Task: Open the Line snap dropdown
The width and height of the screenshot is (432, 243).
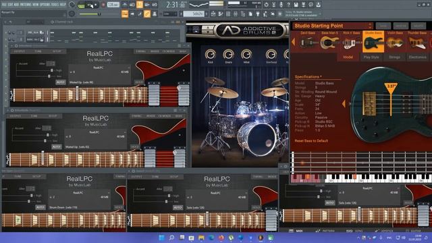Action: [x=170, y=13]
